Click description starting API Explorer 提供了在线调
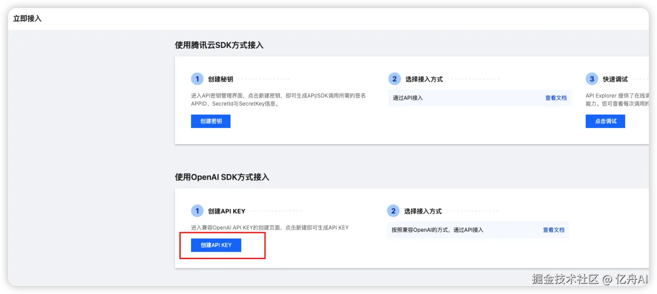 617,100
